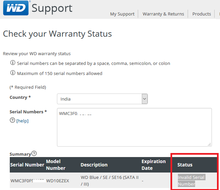Click the Invalid Serial Number status text

pos(191,181)
